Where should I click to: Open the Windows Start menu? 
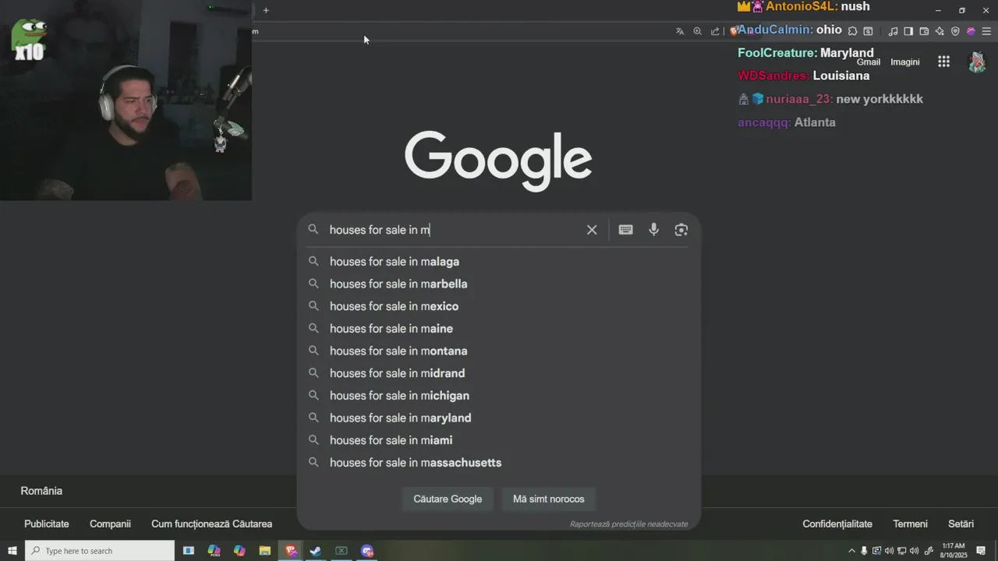(x=12, y=551)
